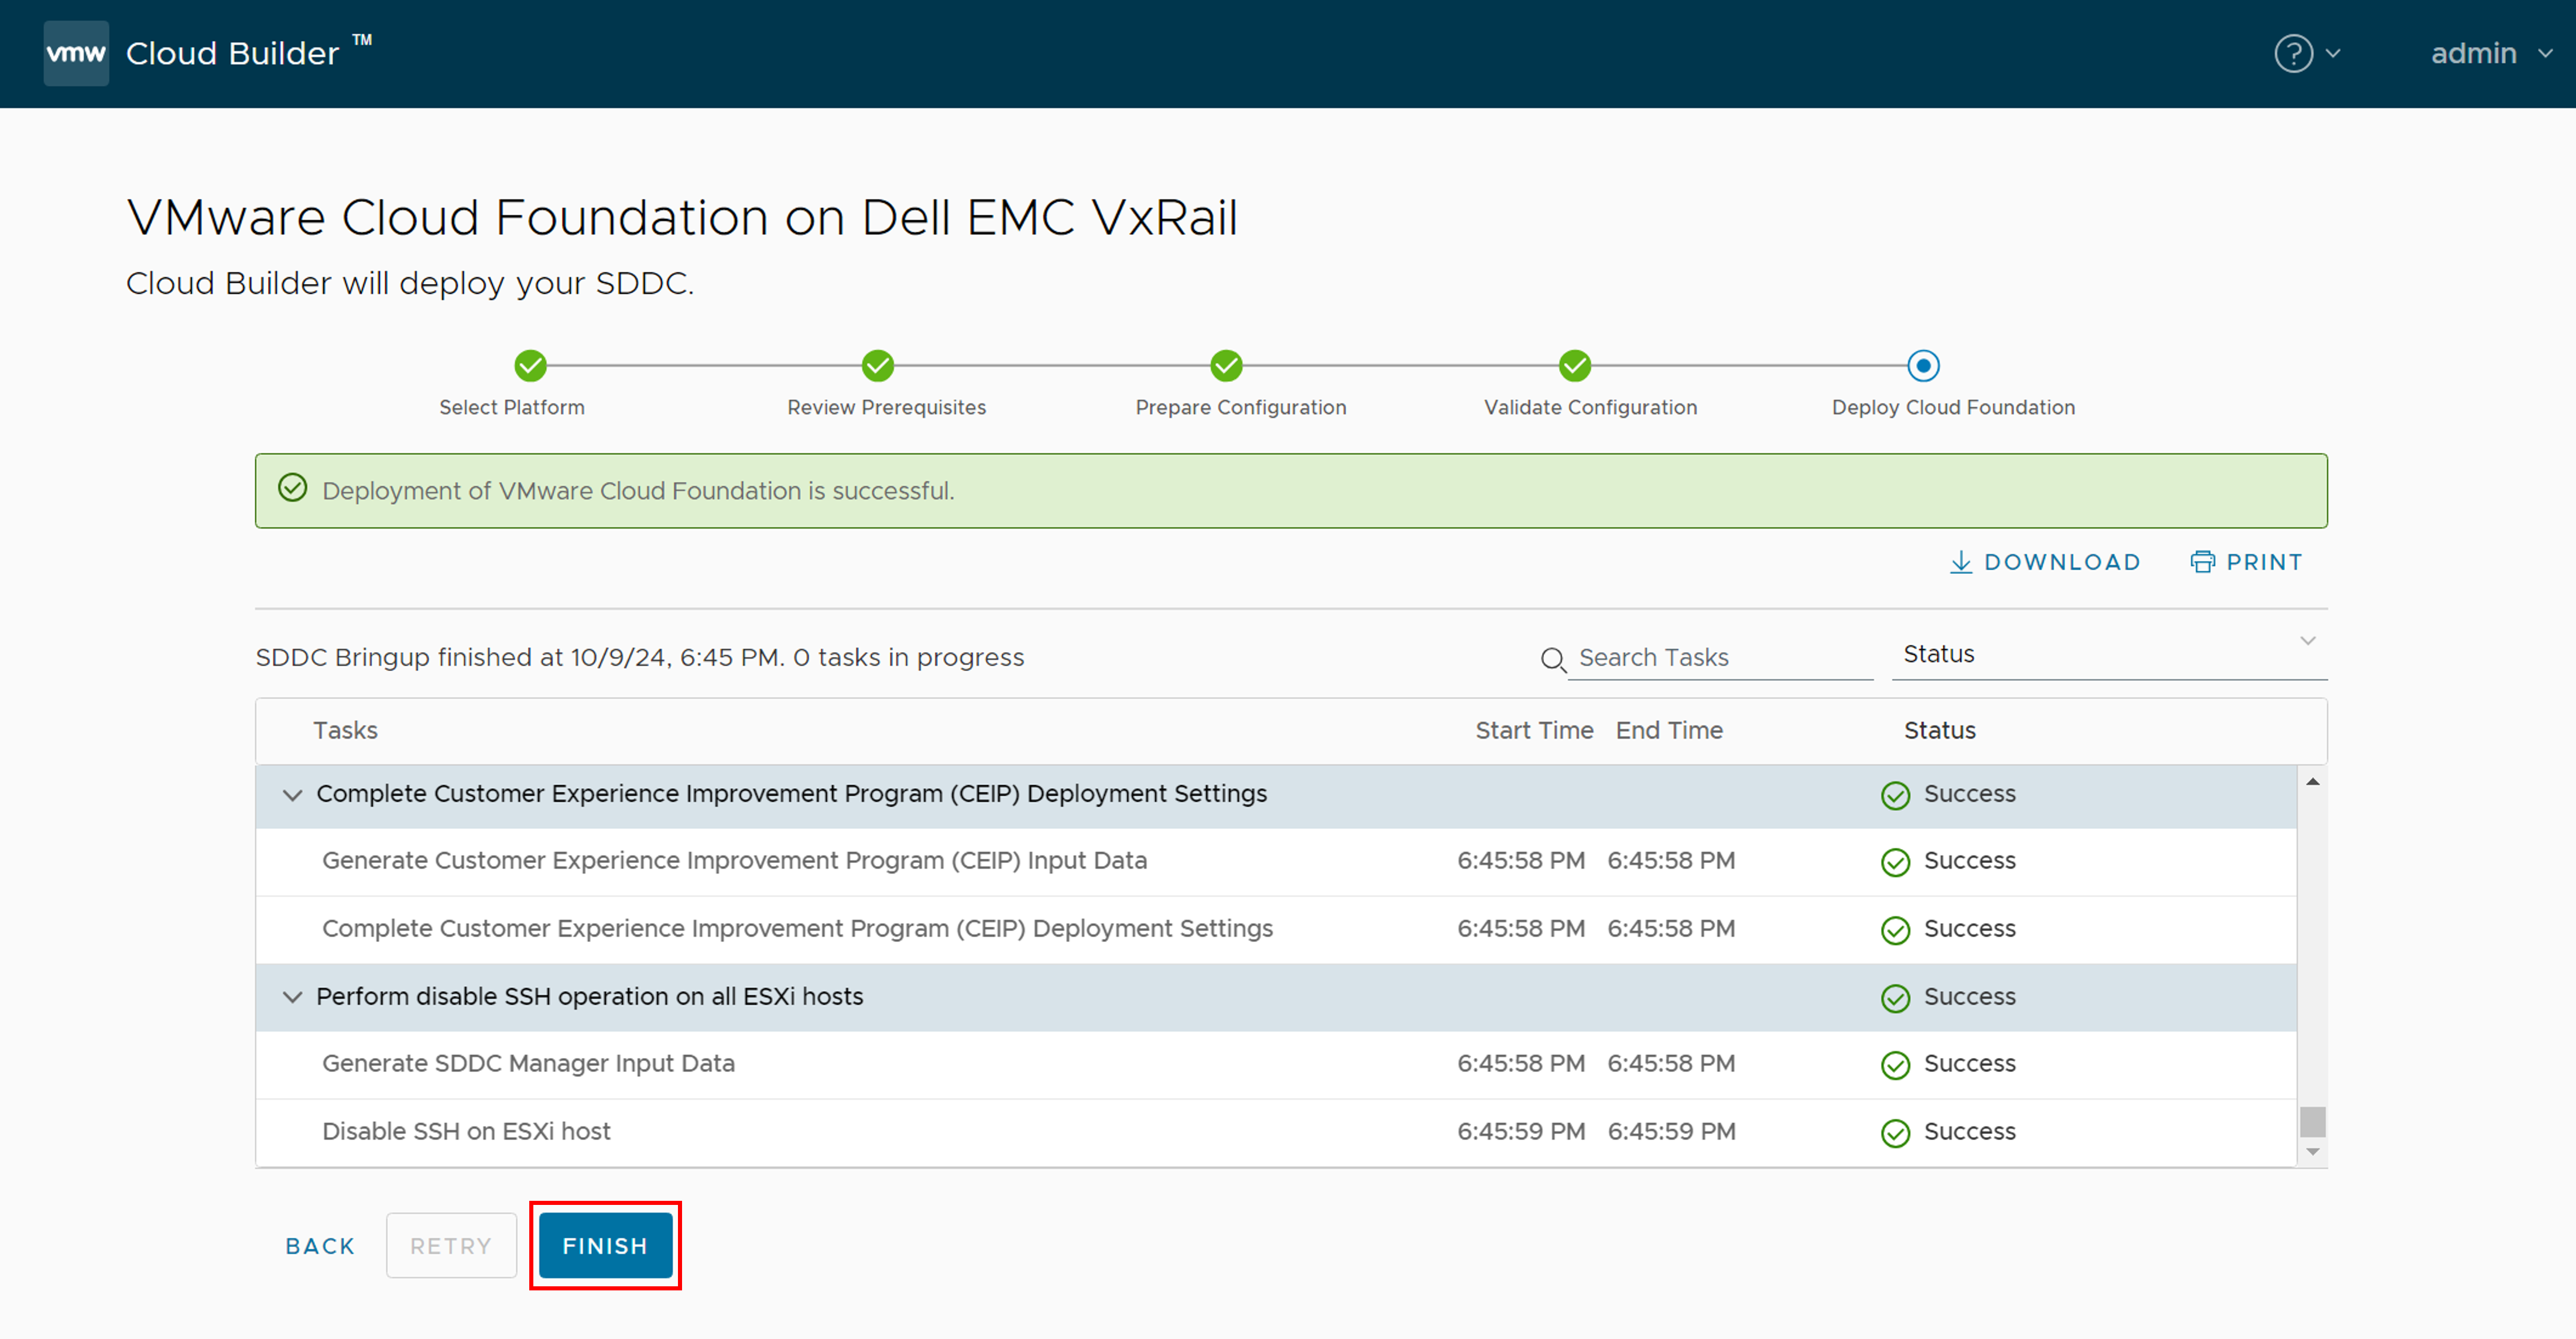Download the deployment report
Screen dimensions: 2576x1339
coord(2045,562)
